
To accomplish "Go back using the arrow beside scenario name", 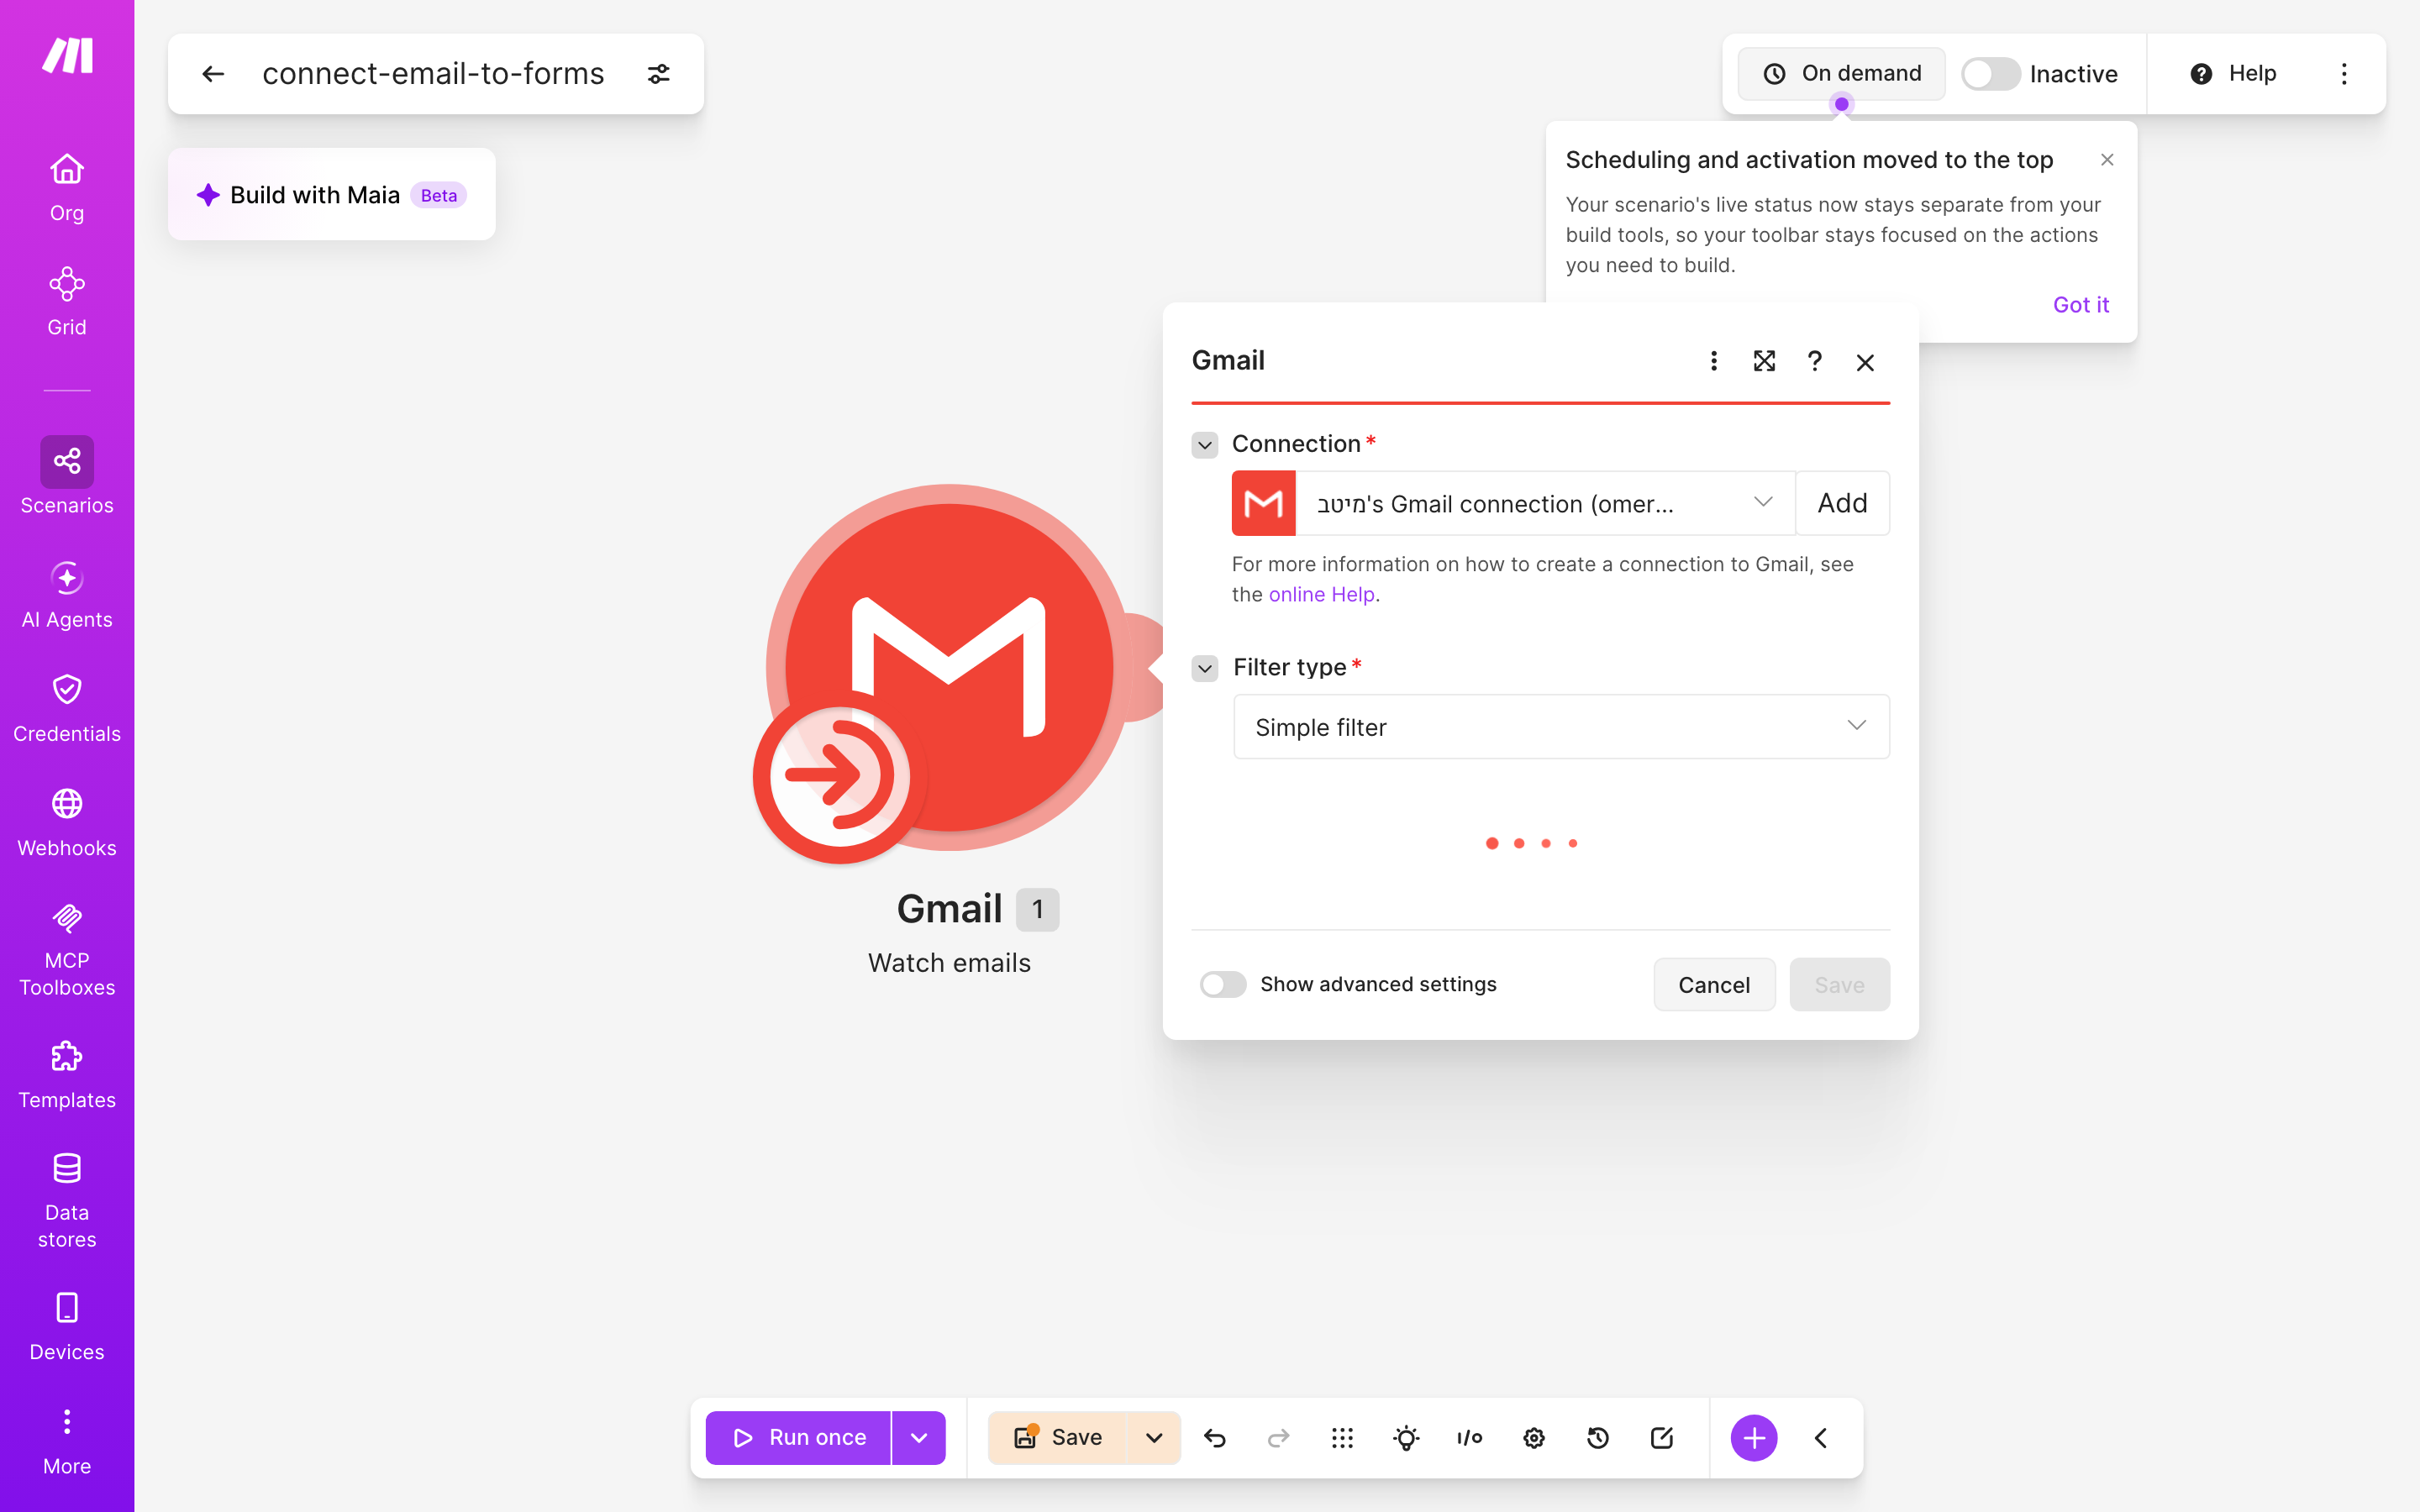I will click(x=213, y=74).
